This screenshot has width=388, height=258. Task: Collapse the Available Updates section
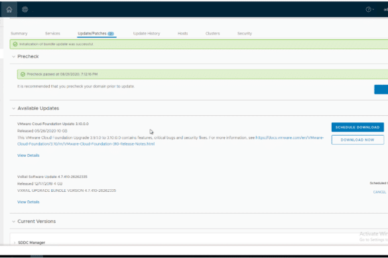click(14, 108)
